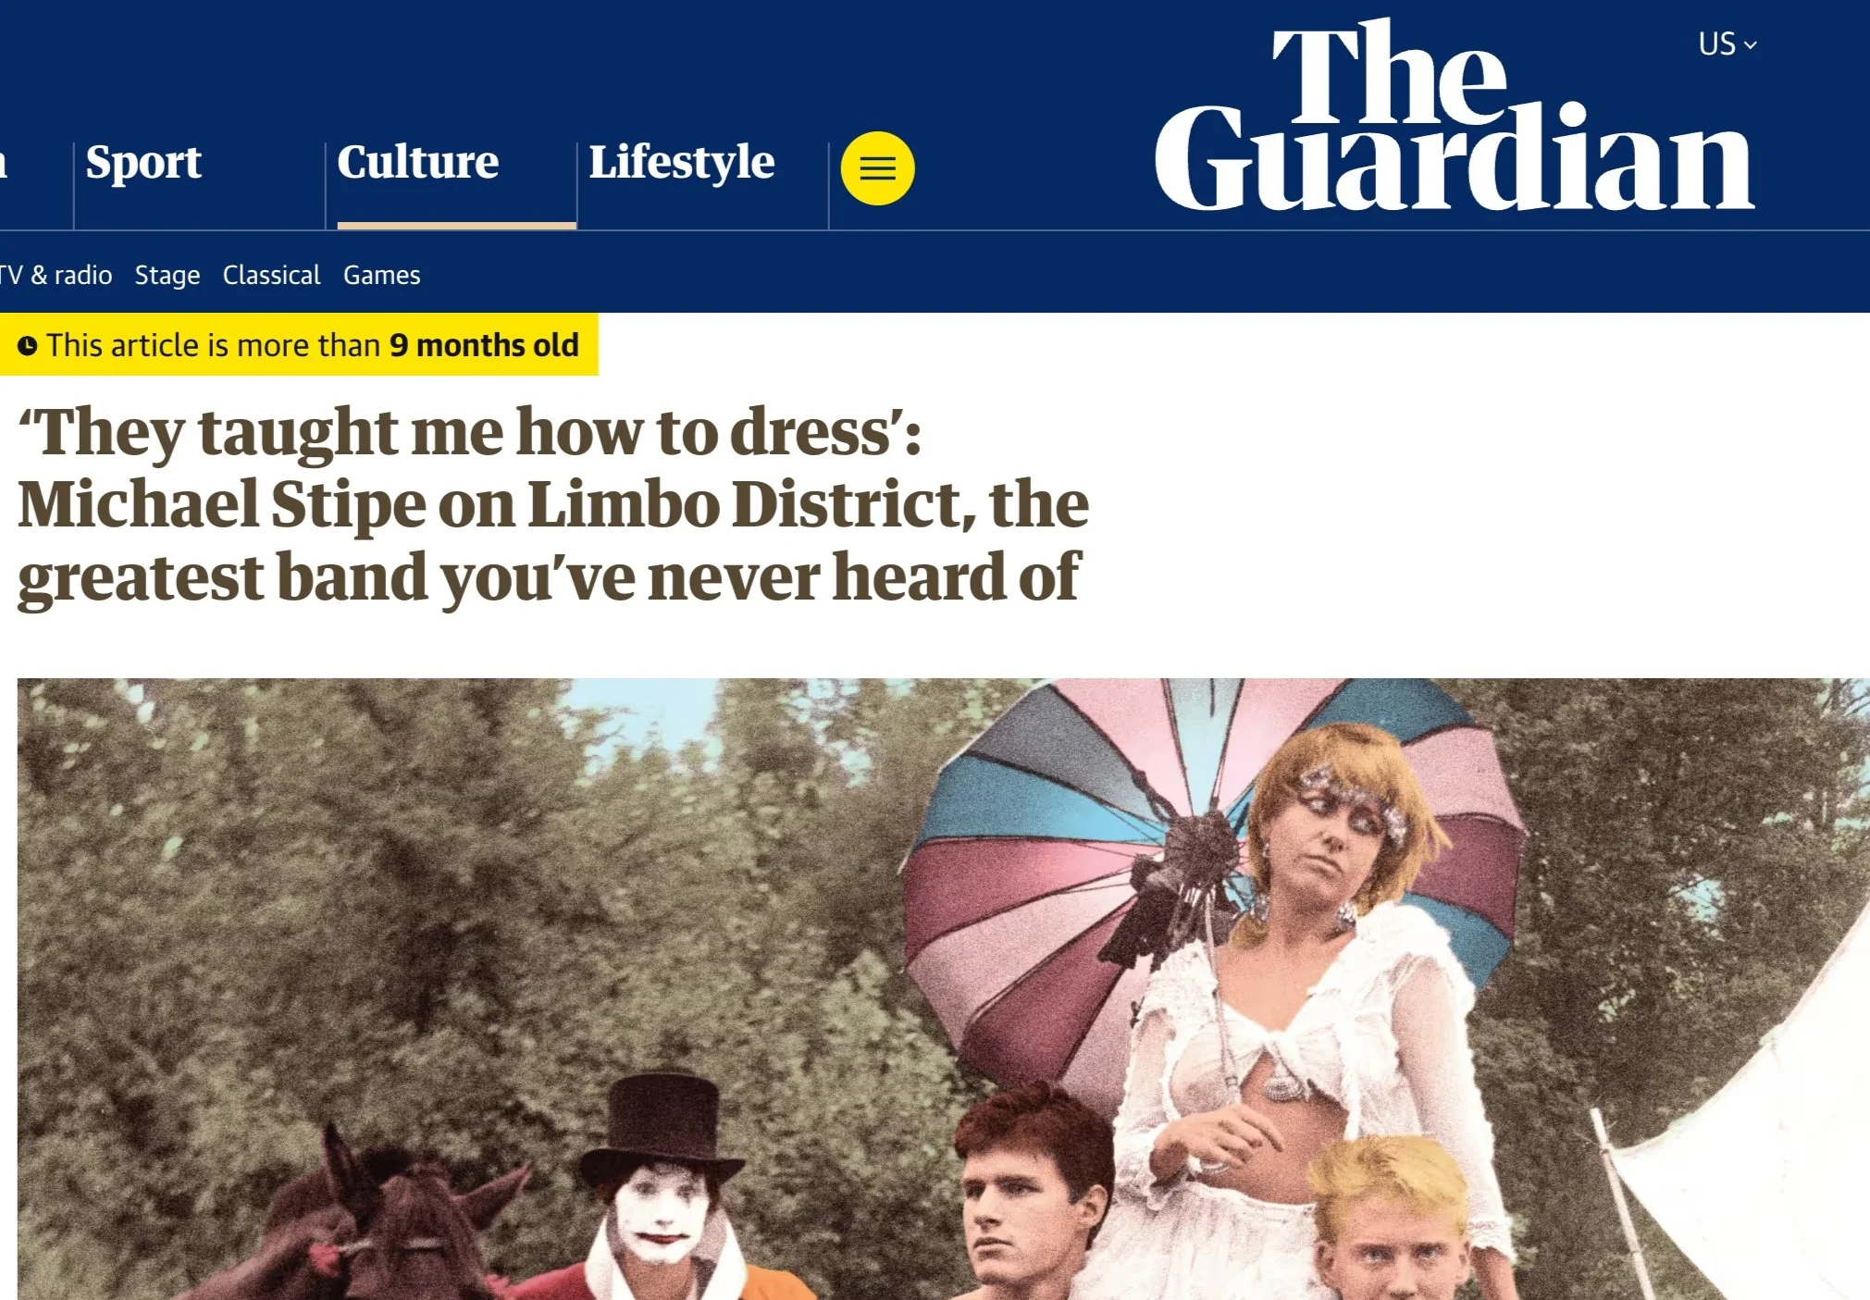Open the Limbo District band photo
Image resolution: width=1870 pixels, height=1300 pixels.
pos(943,989)
